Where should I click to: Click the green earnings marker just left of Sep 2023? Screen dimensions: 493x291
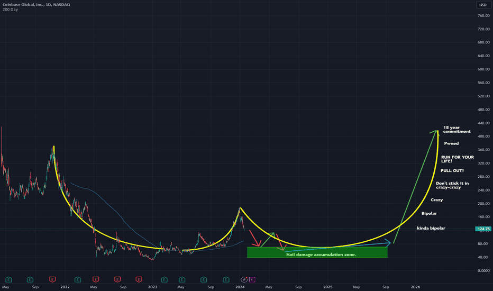(x=204, y=279)
